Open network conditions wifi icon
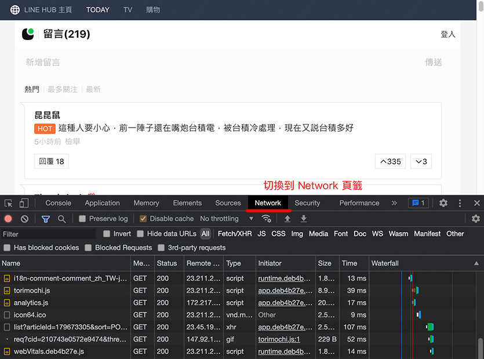 pyautogui.click(x=266, y=219)
